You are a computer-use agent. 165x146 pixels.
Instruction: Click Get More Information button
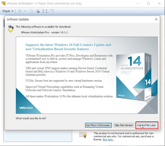point(98,125)
